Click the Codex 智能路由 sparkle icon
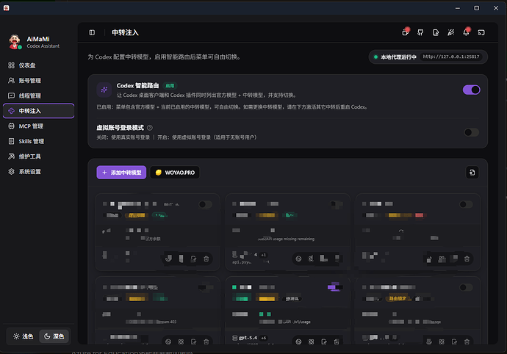 104,90
